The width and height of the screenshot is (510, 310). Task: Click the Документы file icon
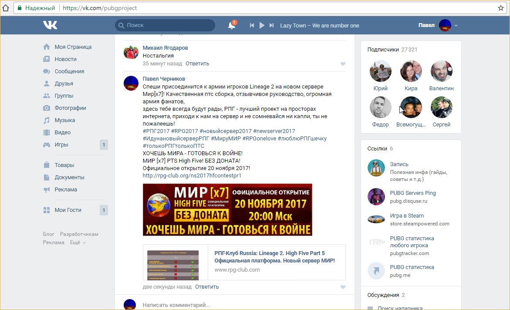(x=47, y=177)
